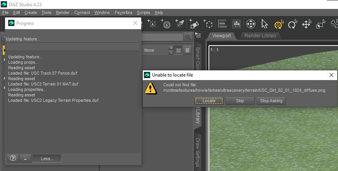Switch to the list view
The image size is (338, 171).
click(187, 51)
